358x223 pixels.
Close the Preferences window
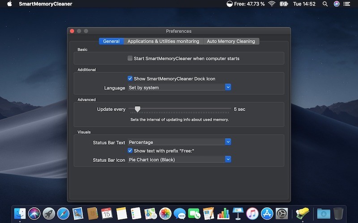click(72, 31)
